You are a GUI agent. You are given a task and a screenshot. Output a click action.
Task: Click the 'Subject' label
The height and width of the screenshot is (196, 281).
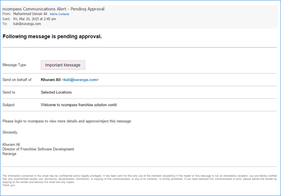tap(9, 105)
